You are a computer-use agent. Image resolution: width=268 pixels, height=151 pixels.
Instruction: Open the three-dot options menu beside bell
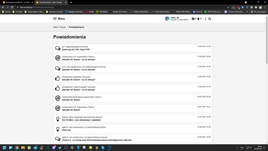(205, 19)
